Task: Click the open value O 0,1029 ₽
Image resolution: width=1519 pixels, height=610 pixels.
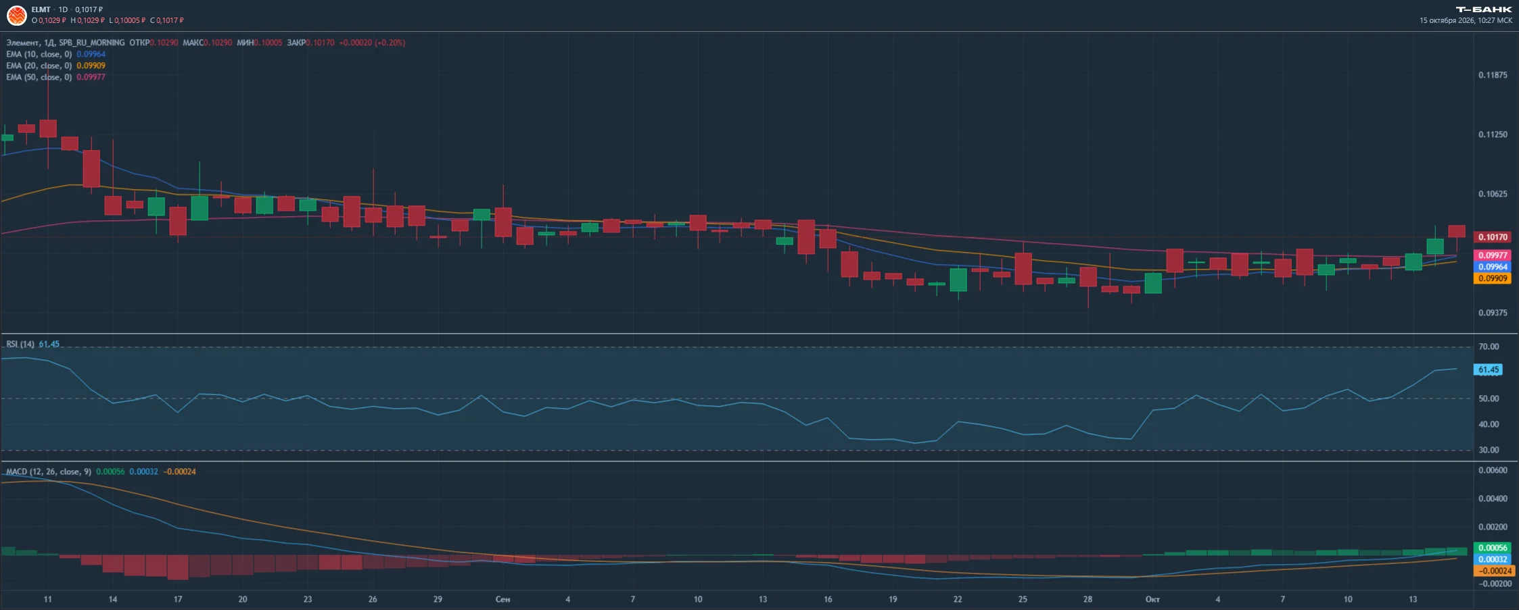Action: click(x=49, y=20)
